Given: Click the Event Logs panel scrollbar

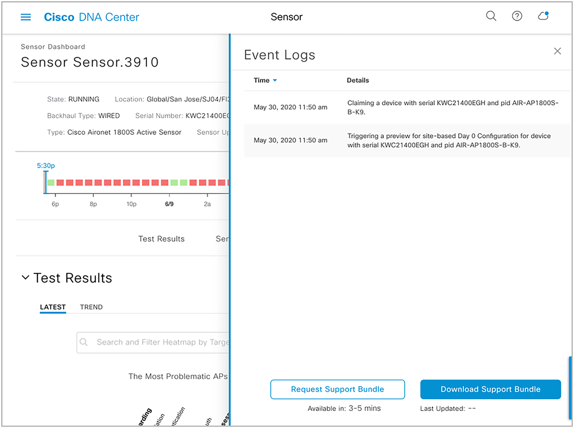Looking at the screenshot, I should 570,388.
